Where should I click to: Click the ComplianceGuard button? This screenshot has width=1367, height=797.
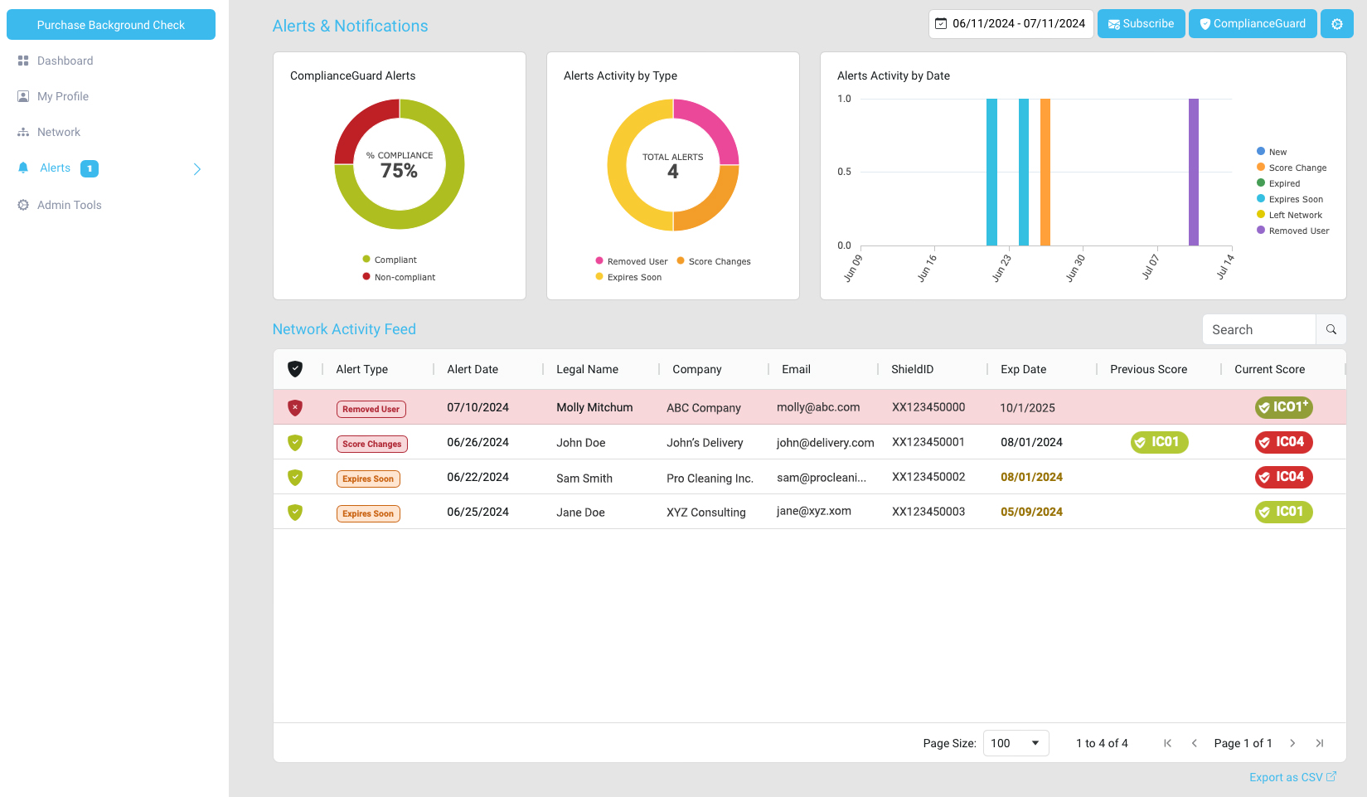1253,24
